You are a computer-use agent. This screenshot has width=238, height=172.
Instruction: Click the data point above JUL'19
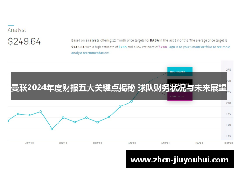point(63,118)
